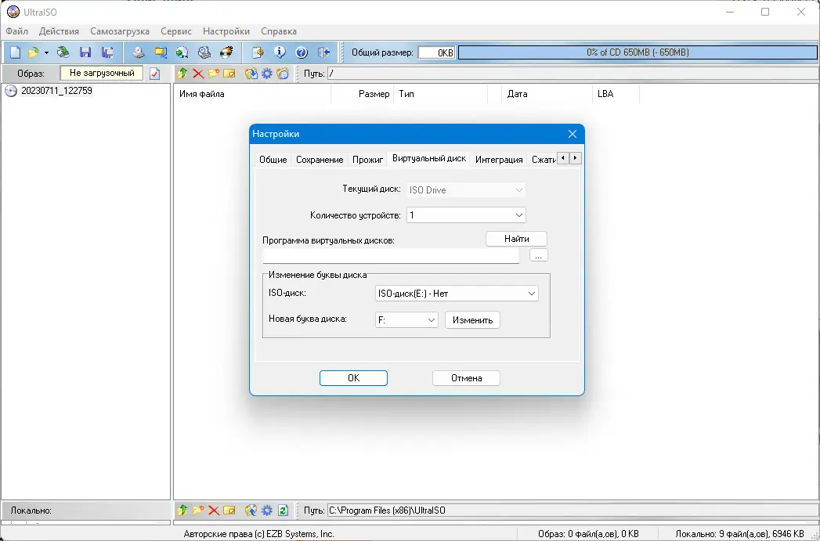The height and width of the screenshot is (541, 820).
Task: Click the Make CD/DVD image drive icon
Action: click(x=138, y=52)
